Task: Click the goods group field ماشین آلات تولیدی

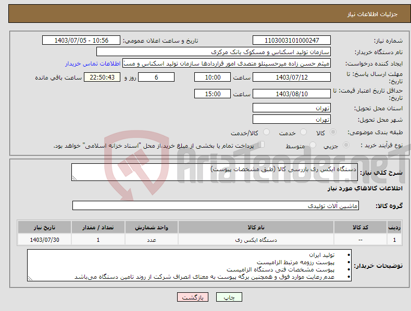Action: pyautogui.click(x=216, y=206)
